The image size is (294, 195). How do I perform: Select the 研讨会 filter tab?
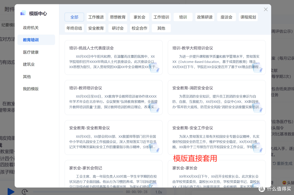(x=118, y=28)
